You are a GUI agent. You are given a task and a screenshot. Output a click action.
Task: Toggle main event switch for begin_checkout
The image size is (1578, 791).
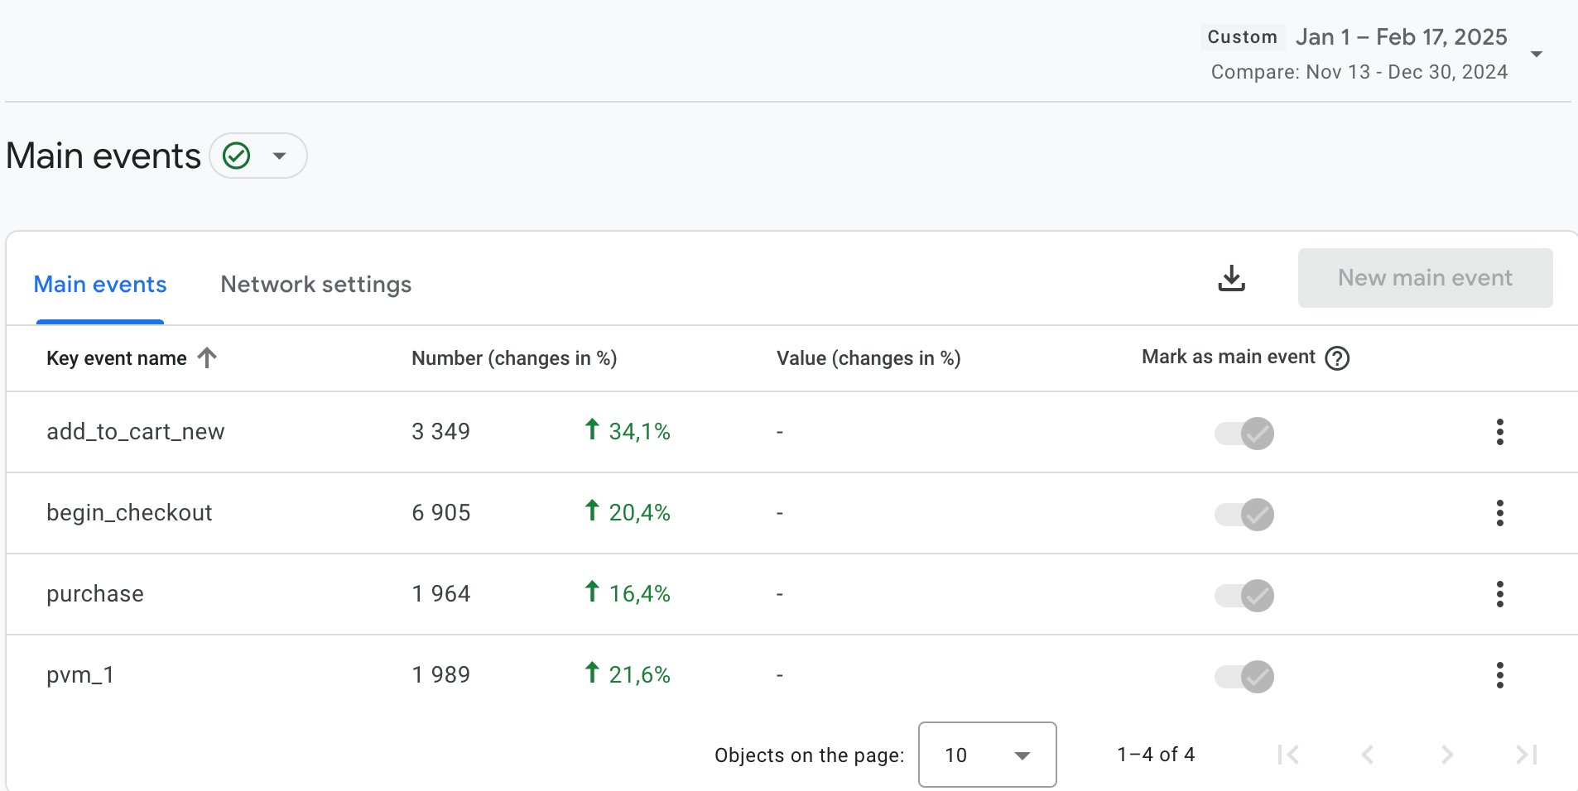pos(1244,514)
